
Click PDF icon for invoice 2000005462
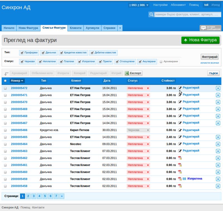click(180, 158)
